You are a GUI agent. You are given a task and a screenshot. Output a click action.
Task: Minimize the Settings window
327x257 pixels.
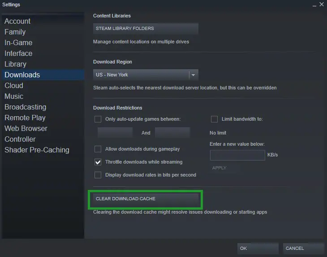coord(314,5)
